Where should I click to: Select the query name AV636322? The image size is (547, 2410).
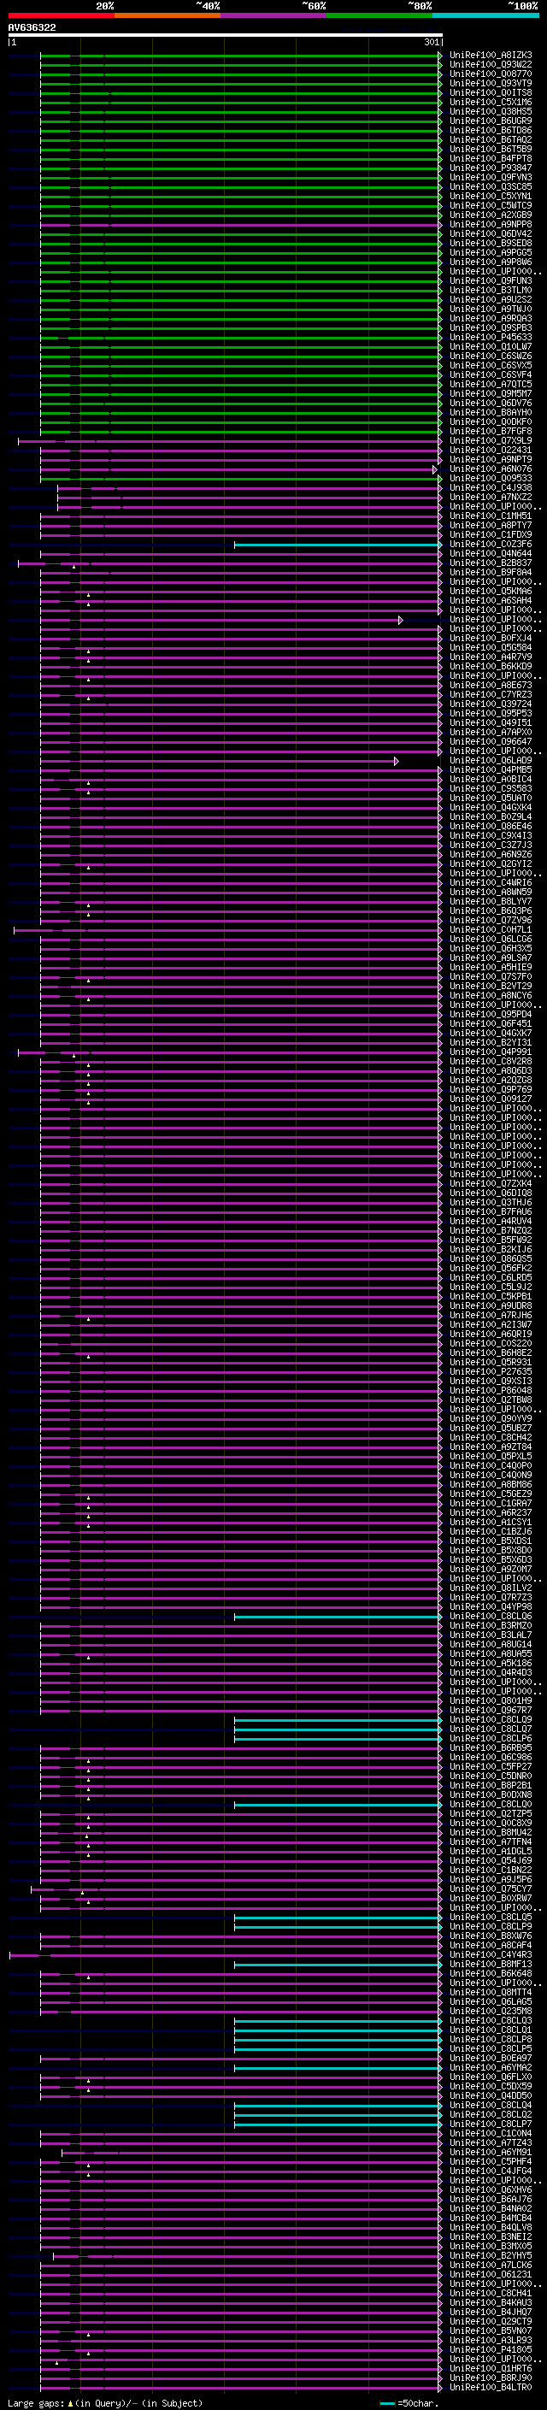click(32, 28)
